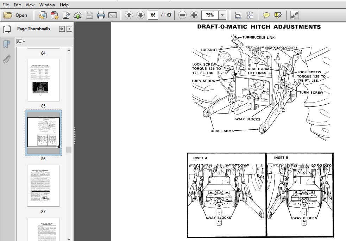The width and height of the screenshot is (346, 241).
Task: Open the View menu
Action: (x=30, y=5)
